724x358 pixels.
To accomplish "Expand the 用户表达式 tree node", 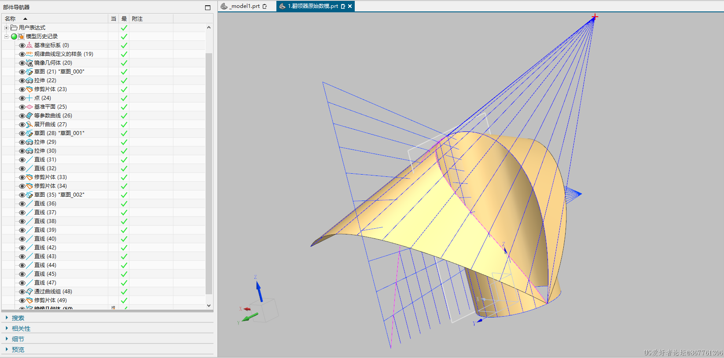I will click(x=6, y=28).
